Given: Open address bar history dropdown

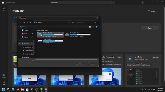Looking at the screenshot, I should (69, 22).
